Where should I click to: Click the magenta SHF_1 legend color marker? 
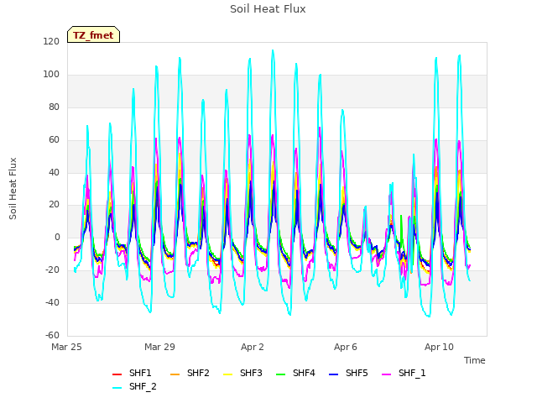coord(386,374)
